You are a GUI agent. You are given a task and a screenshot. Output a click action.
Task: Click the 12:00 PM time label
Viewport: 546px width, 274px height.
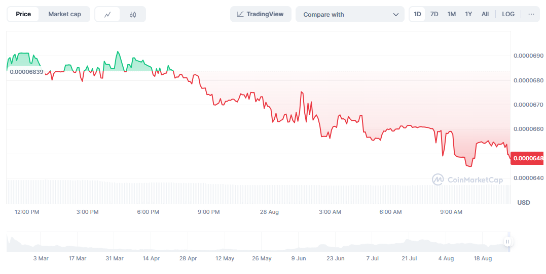coord(27,212)
